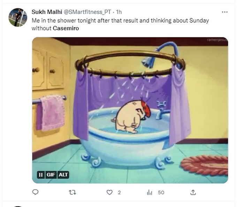This screenshot has height=207, width=244.
Task: Click the bold word Casemiro
Action: (66, 28)
